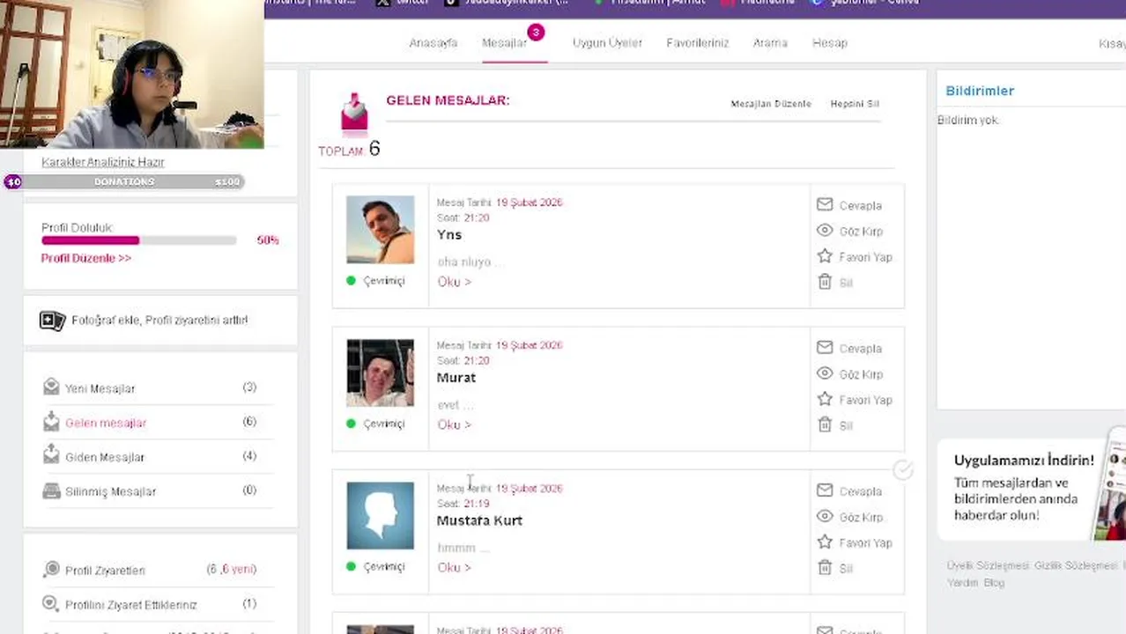This screenshot has width=1126, height=634.
Task: Click the name Mustafa Kurt
Action: click(479, 520)
